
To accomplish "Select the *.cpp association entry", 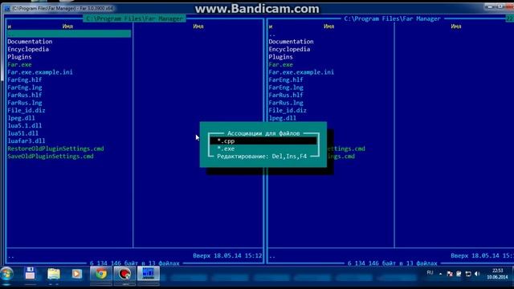I will 263,141.
